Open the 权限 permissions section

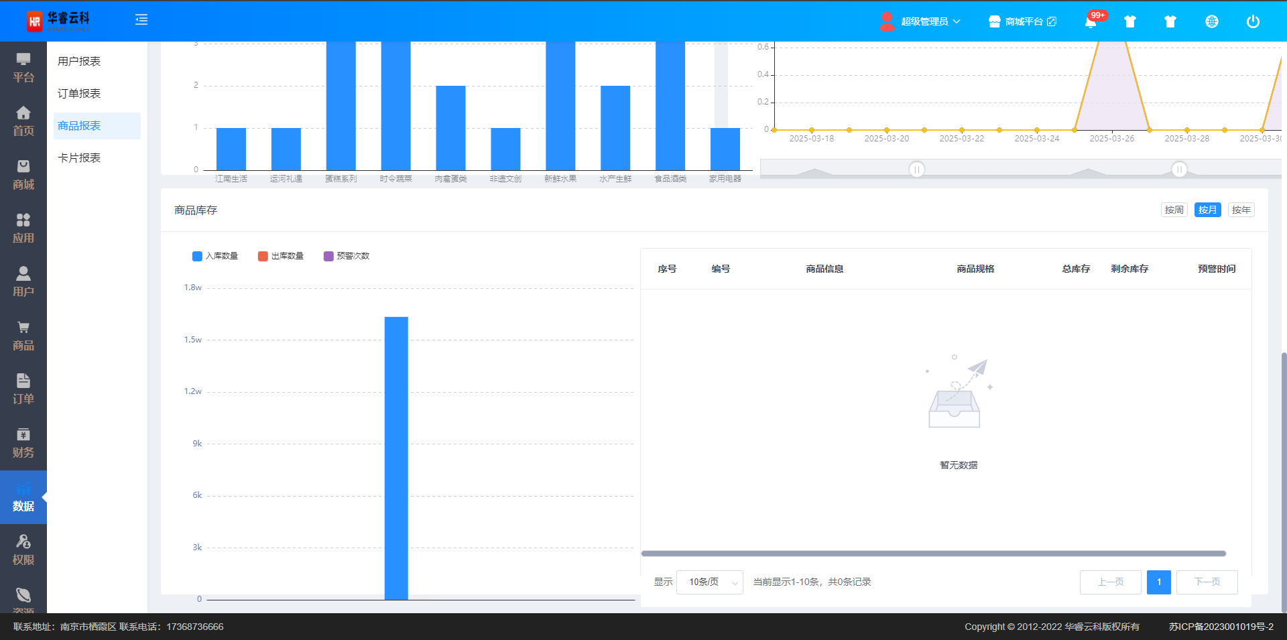click(x=23, y=550)
